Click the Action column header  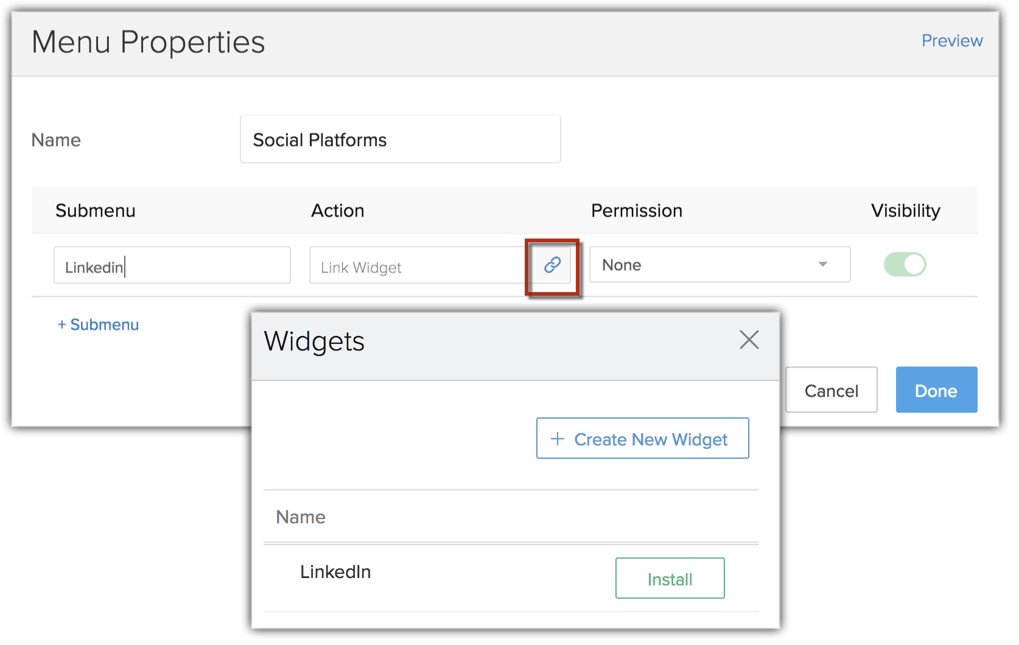(x=338, y=211)
